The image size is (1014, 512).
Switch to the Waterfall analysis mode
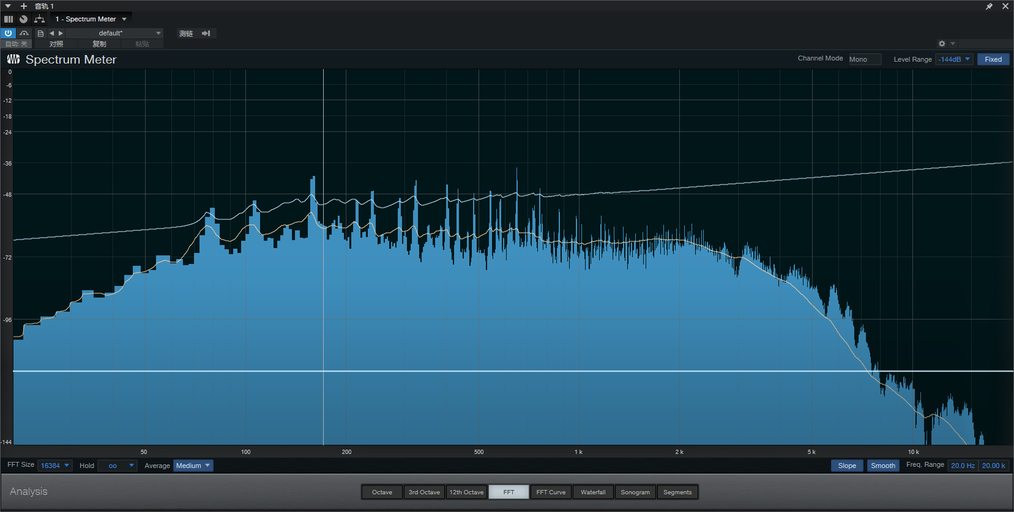[x=593, y=492]
